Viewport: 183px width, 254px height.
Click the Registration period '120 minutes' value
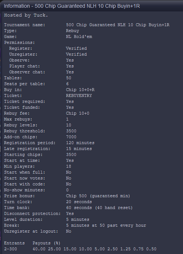[80, 143]
